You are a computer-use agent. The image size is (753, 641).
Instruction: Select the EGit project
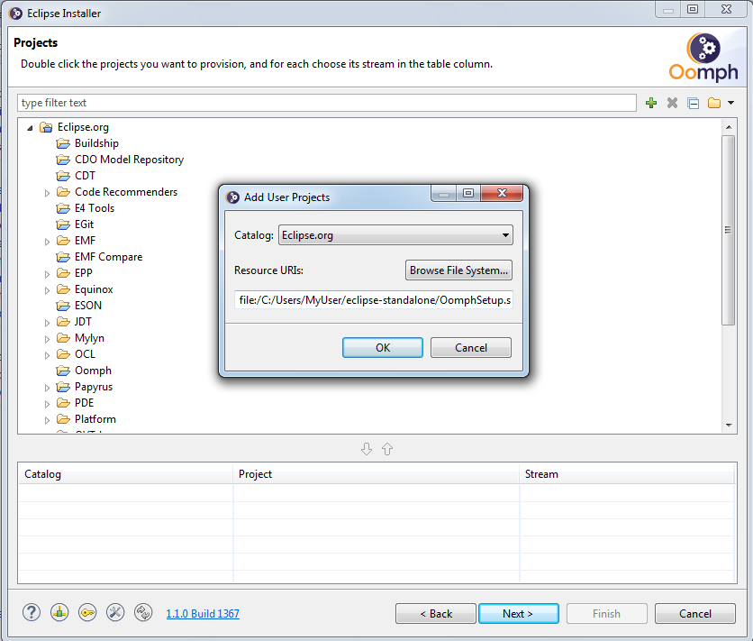(84, 224)
